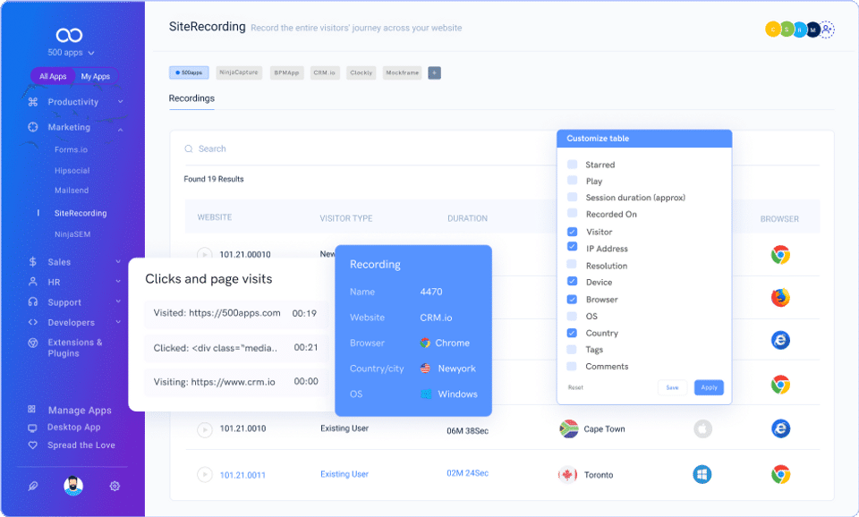This screenshot has height=517, width=859.
Task: Uncheck the IP Address checkbox
Action: pos(572,247)
